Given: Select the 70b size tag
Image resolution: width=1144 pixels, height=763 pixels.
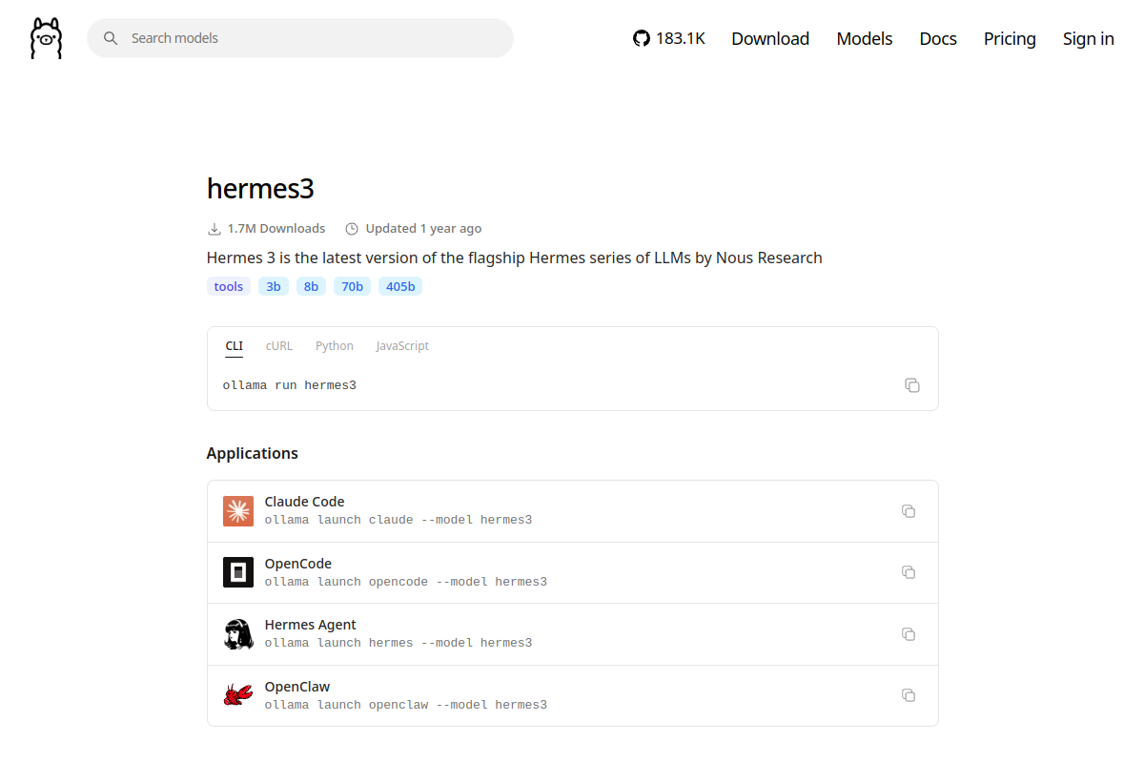Looking at the screenshot, I should (x=353, y=286).
